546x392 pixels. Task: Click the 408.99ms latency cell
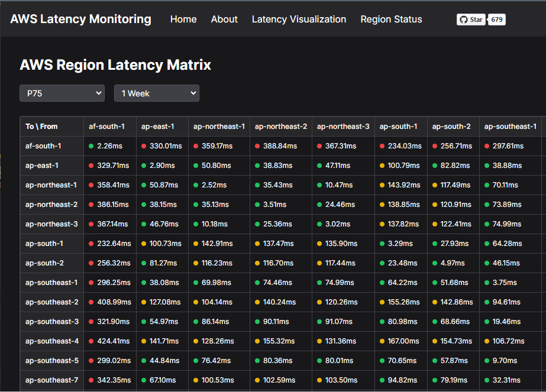(109, 302)
